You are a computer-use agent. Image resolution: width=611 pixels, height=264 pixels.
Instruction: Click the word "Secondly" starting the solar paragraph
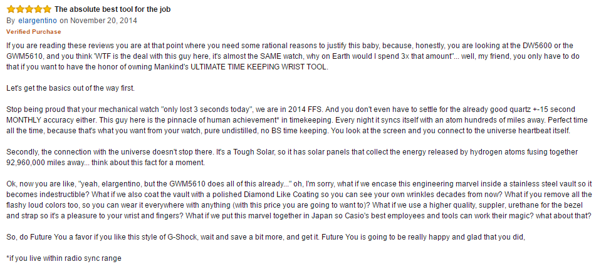tap(23, 152)
